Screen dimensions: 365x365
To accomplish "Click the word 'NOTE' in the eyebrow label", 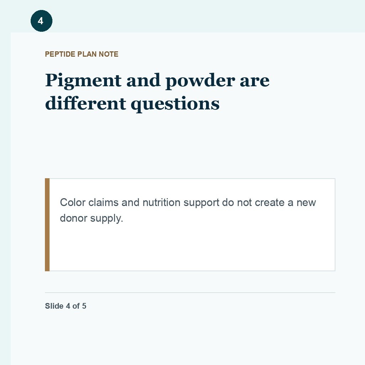I will pyautogui.click(x=108, y=54).
